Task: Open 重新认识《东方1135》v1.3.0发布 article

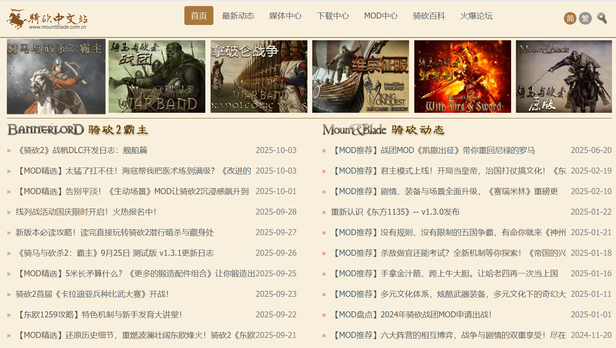Action: tap(395, 212)
